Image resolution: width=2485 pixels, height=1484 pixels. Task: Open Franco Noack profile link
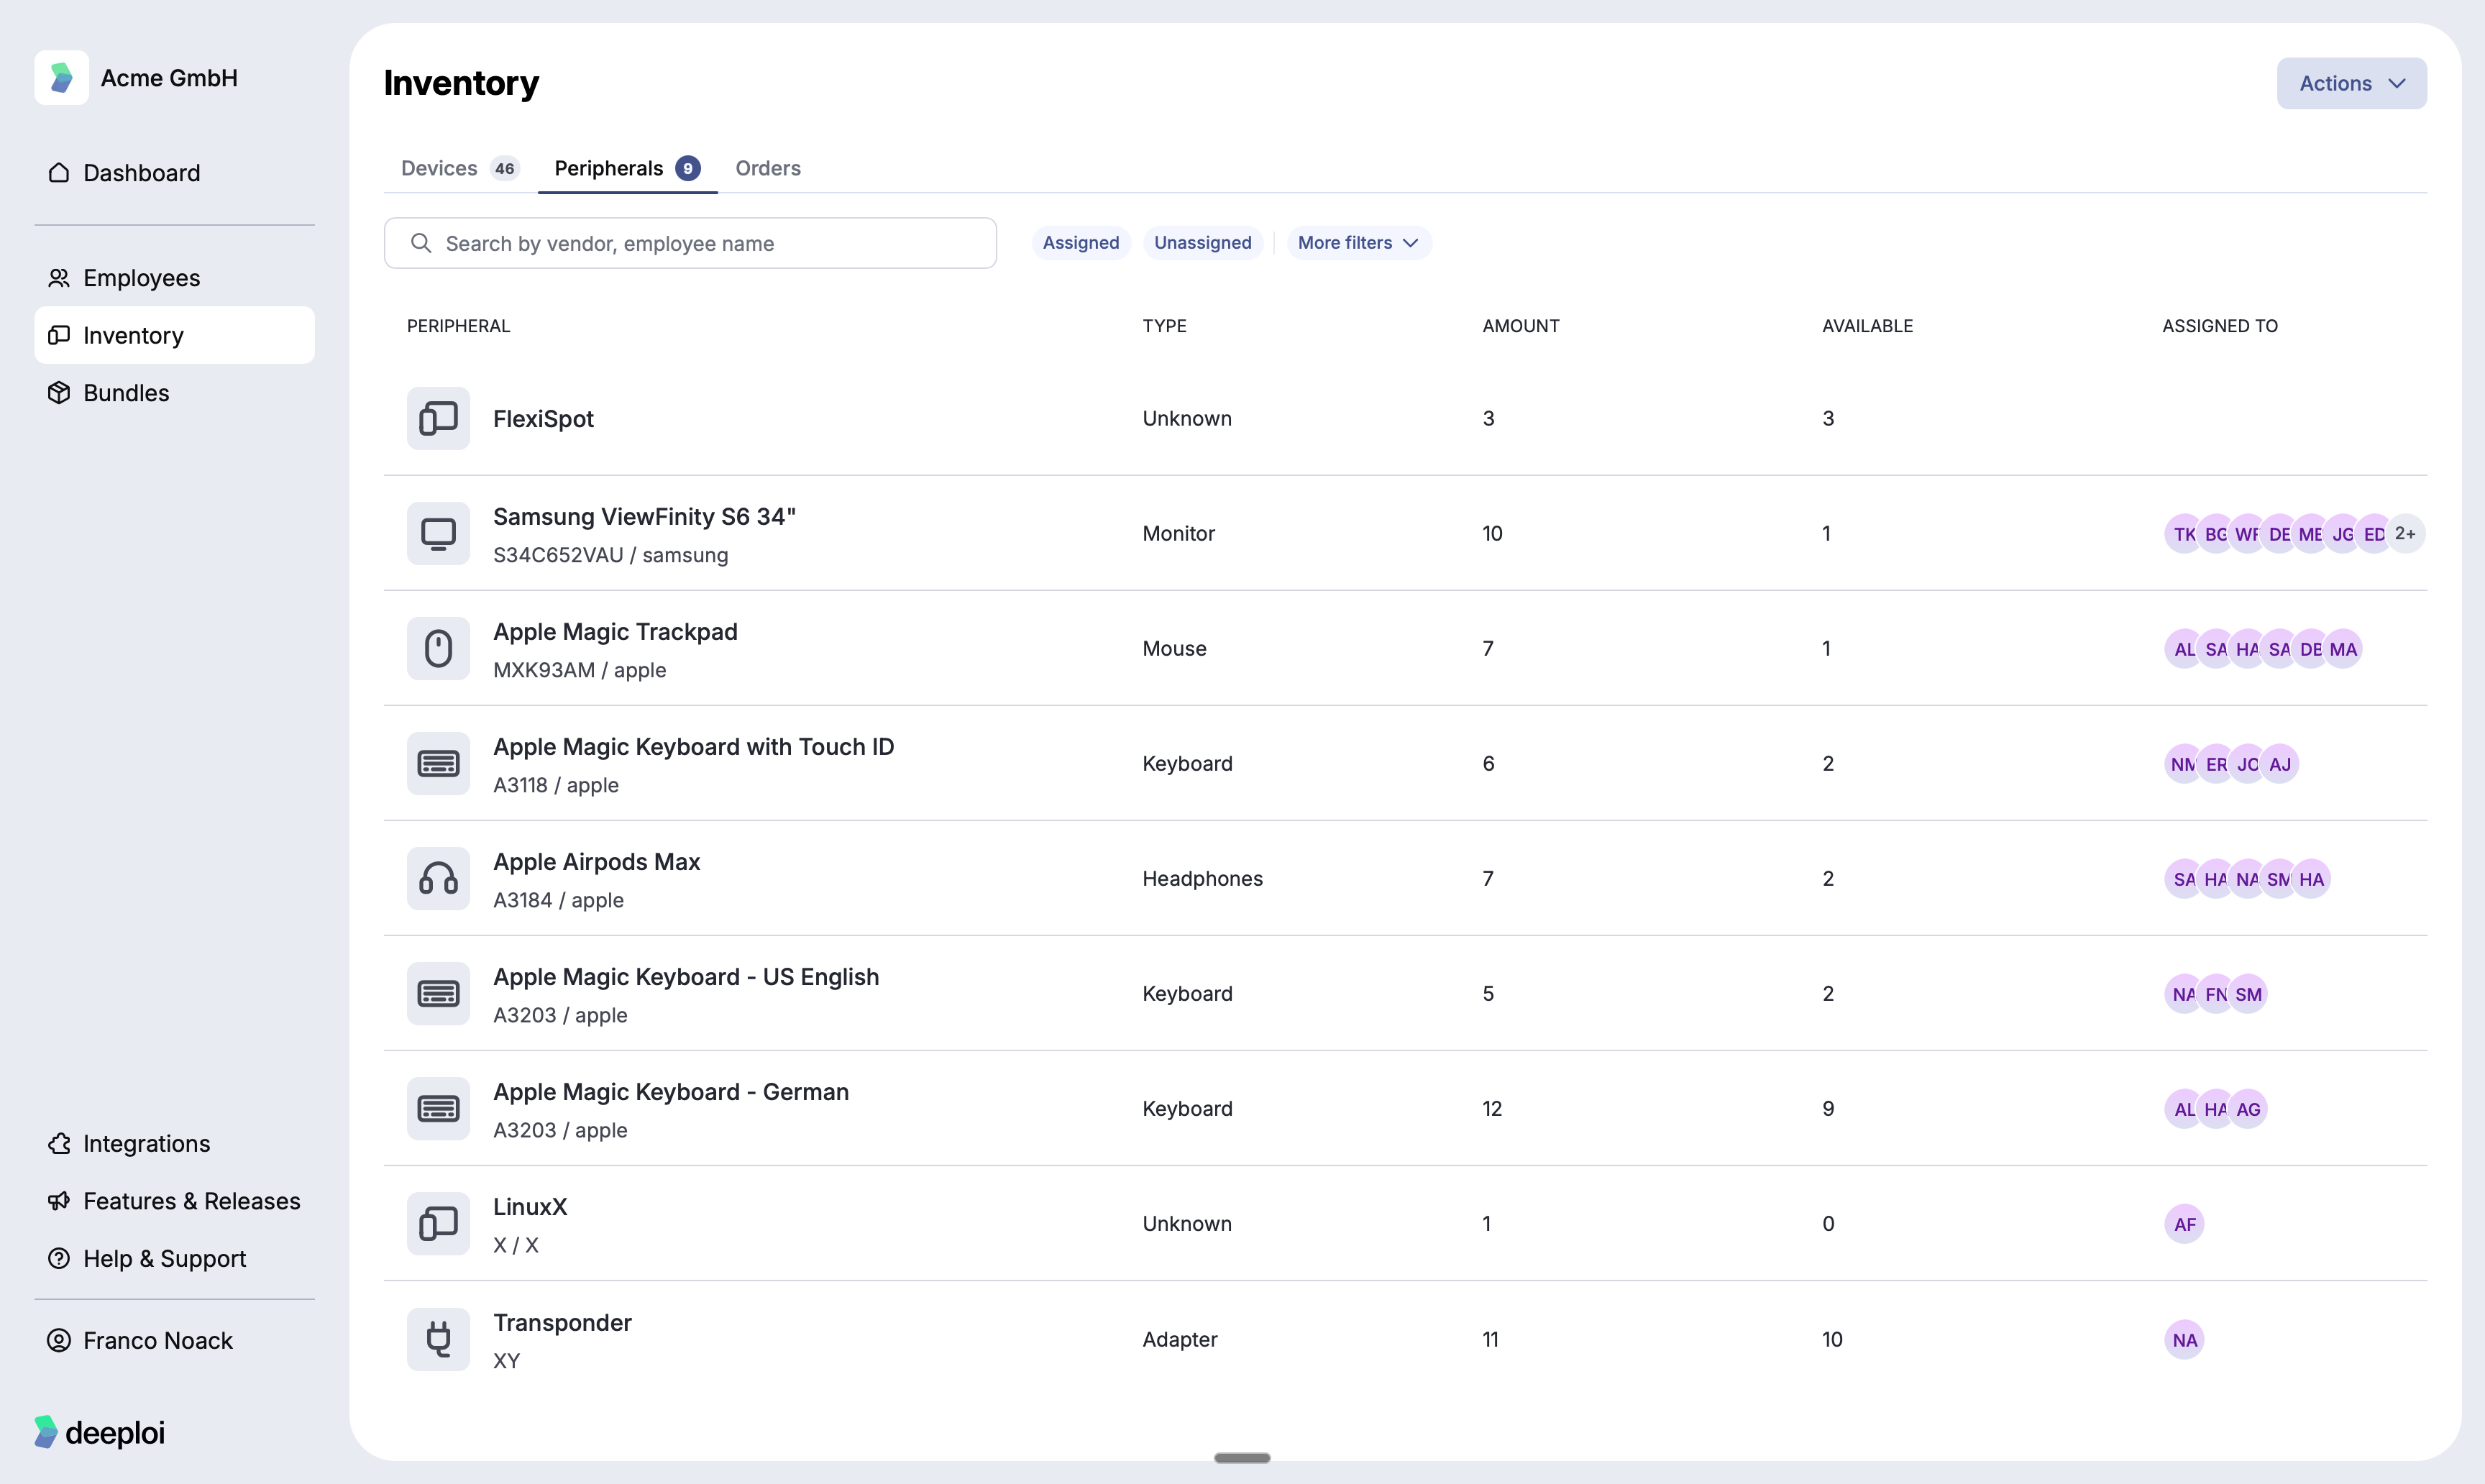[157, 1340]
